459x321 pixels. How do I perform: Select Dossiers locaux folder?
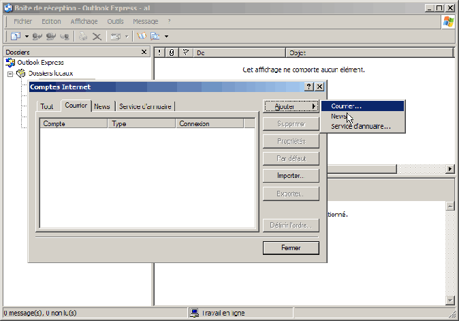50,73
